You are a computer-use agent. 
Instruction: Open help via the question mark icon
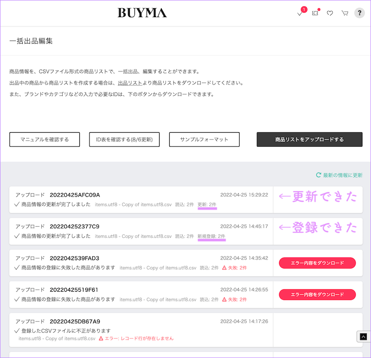pyautogui.click(x=359, y=13)
